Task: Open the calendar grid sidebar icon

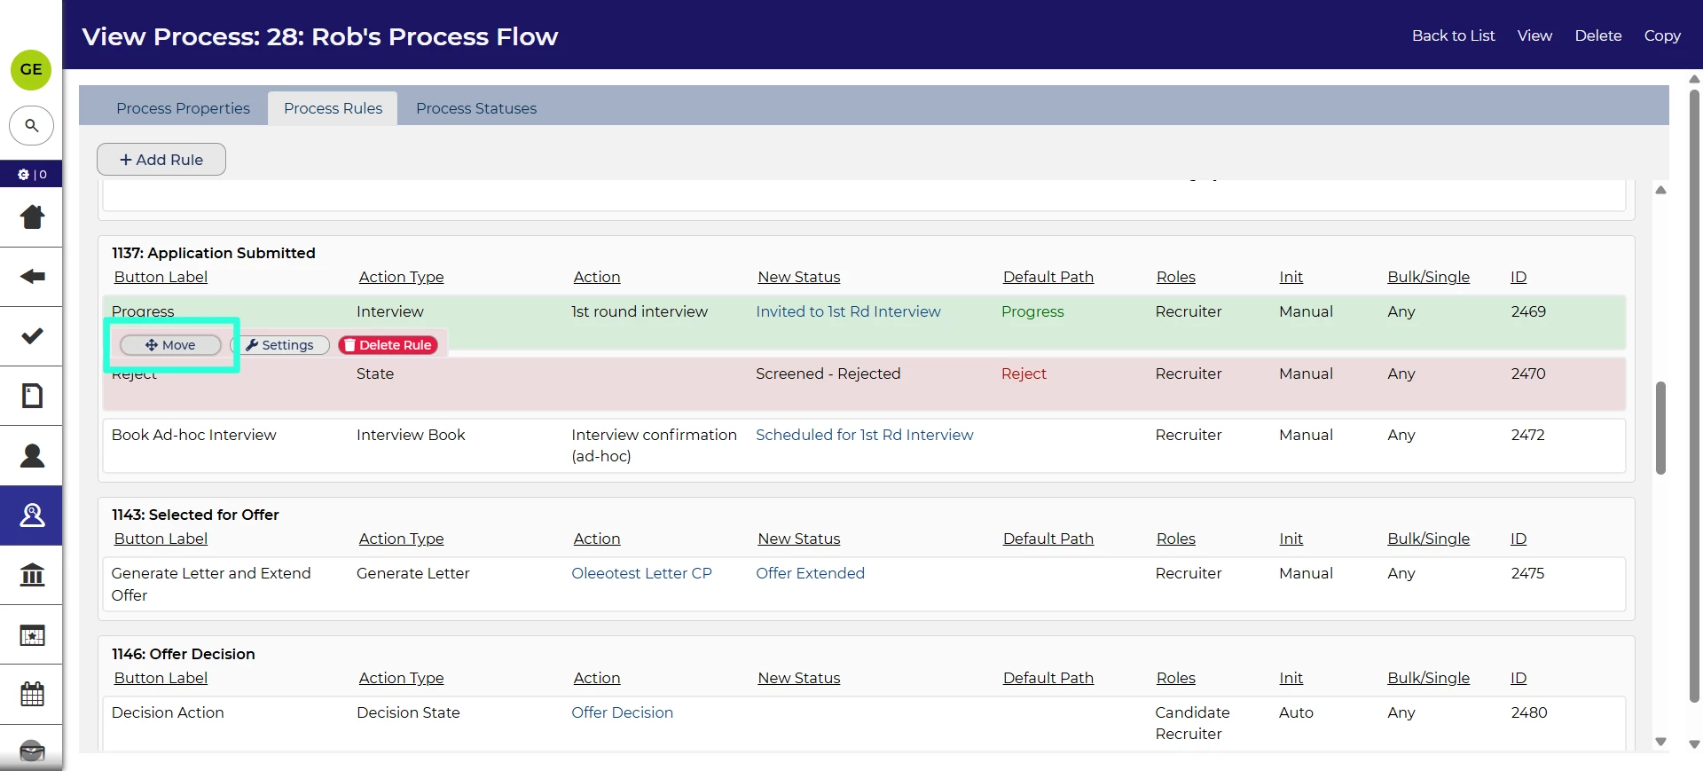Action: tap(32, 694)
